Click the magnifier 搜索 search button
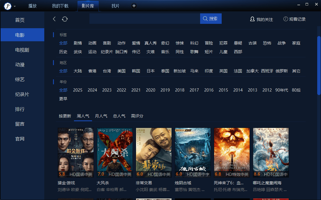 211,19
